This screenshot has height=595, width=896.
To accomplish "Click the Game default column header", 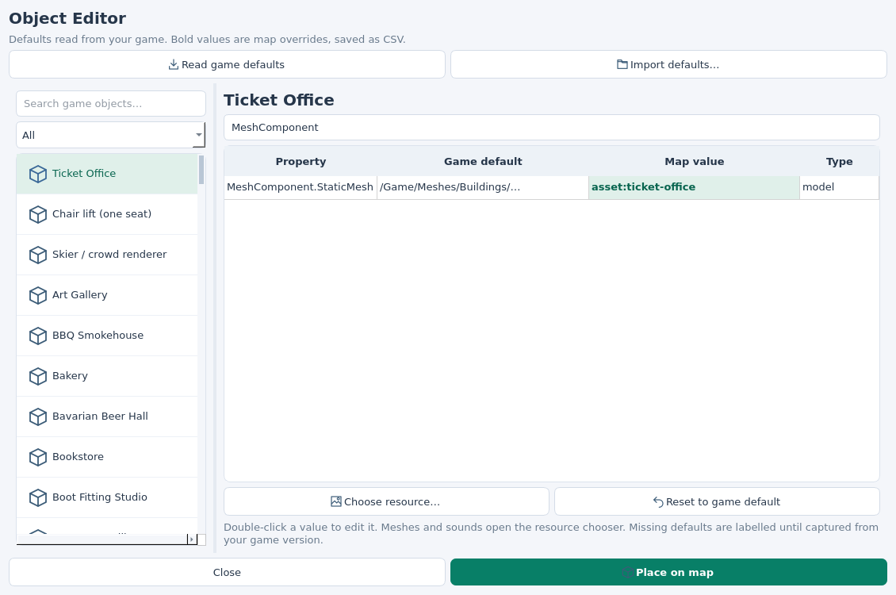I will pos(483,161).
